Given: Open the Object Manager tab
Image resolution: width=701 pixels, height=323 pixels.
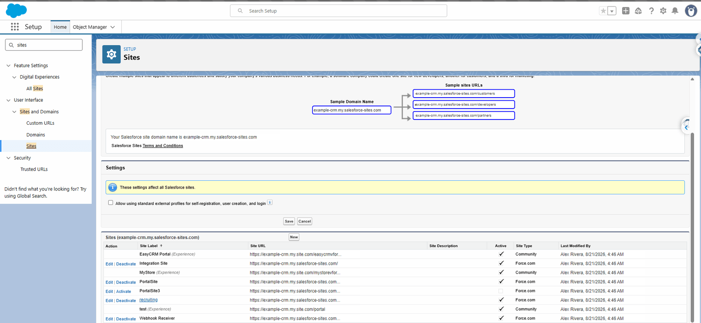Looking at the screenshot, I should (90, 27).
